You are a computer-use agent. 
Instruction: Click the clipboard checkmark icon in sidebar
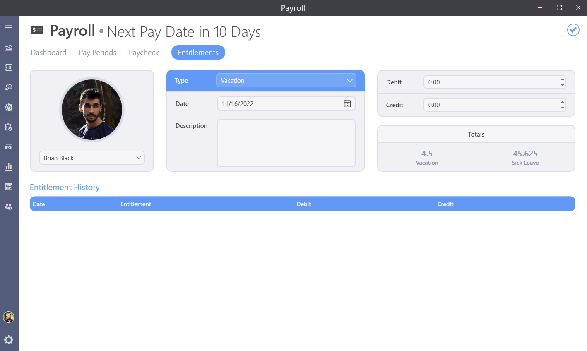point(9,127)
